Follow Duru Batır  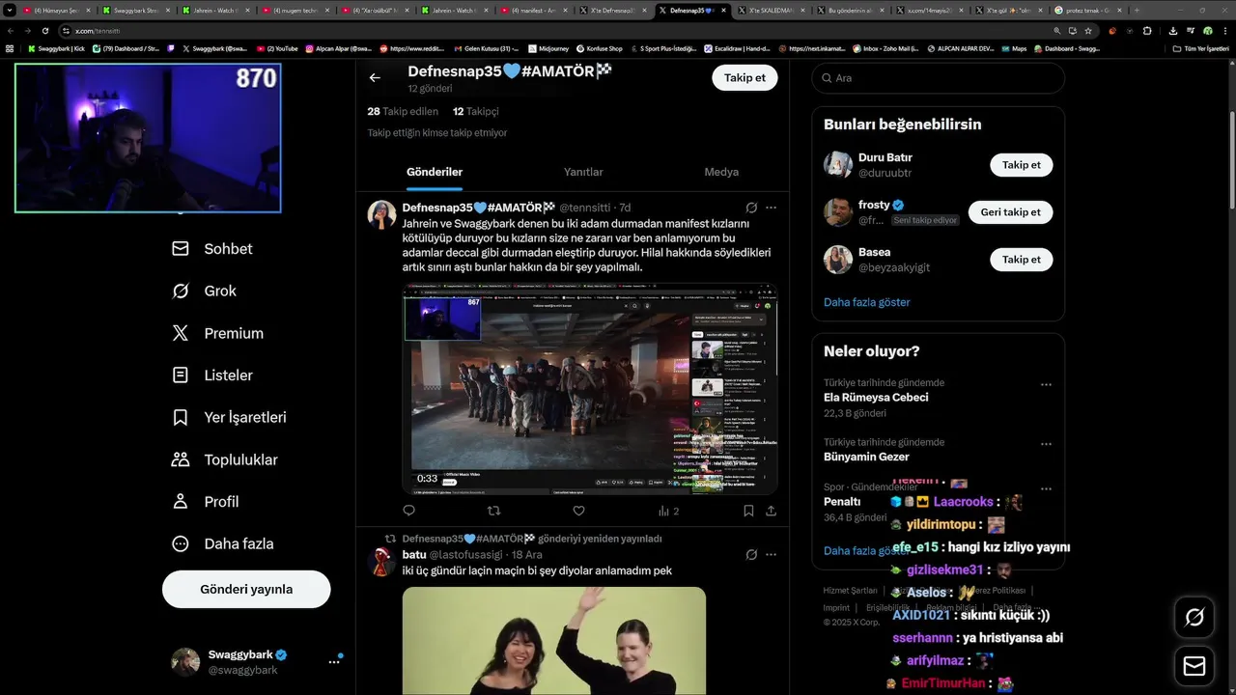(x=1021, y=165)
